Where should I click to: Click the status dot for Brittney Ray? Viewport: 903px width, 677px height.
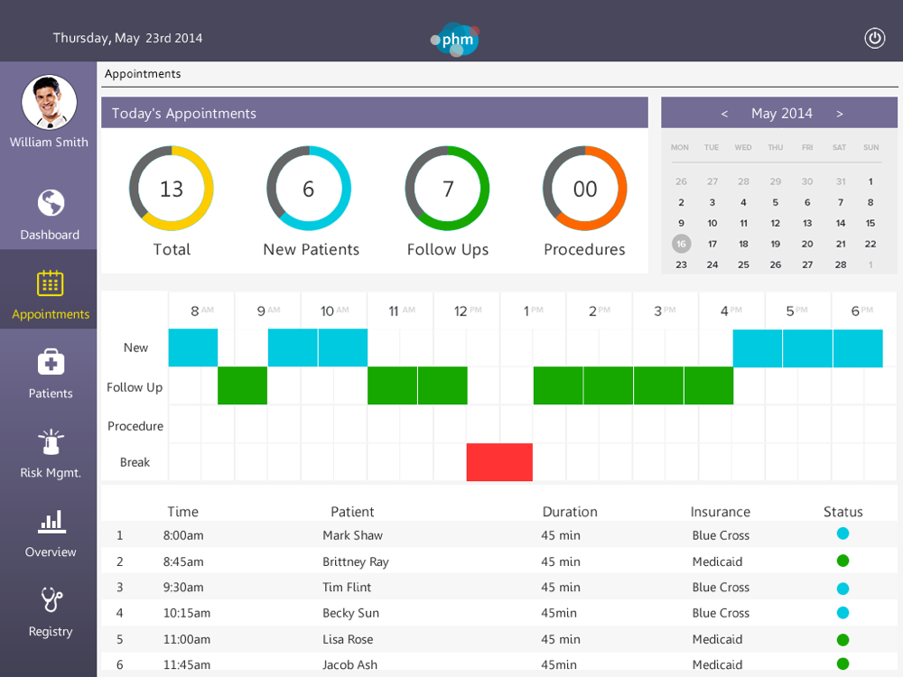pos(843,561)
